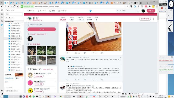This screenshot has height=98, width=174.
Task: Open メッセージ in Twitter navigation
Action: [62, 11]
